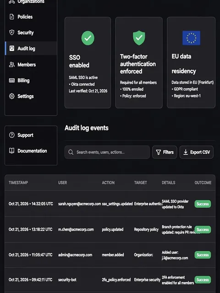The image size is (220, 293).
Task: Click the Settings gear icon
Action: 12,96
